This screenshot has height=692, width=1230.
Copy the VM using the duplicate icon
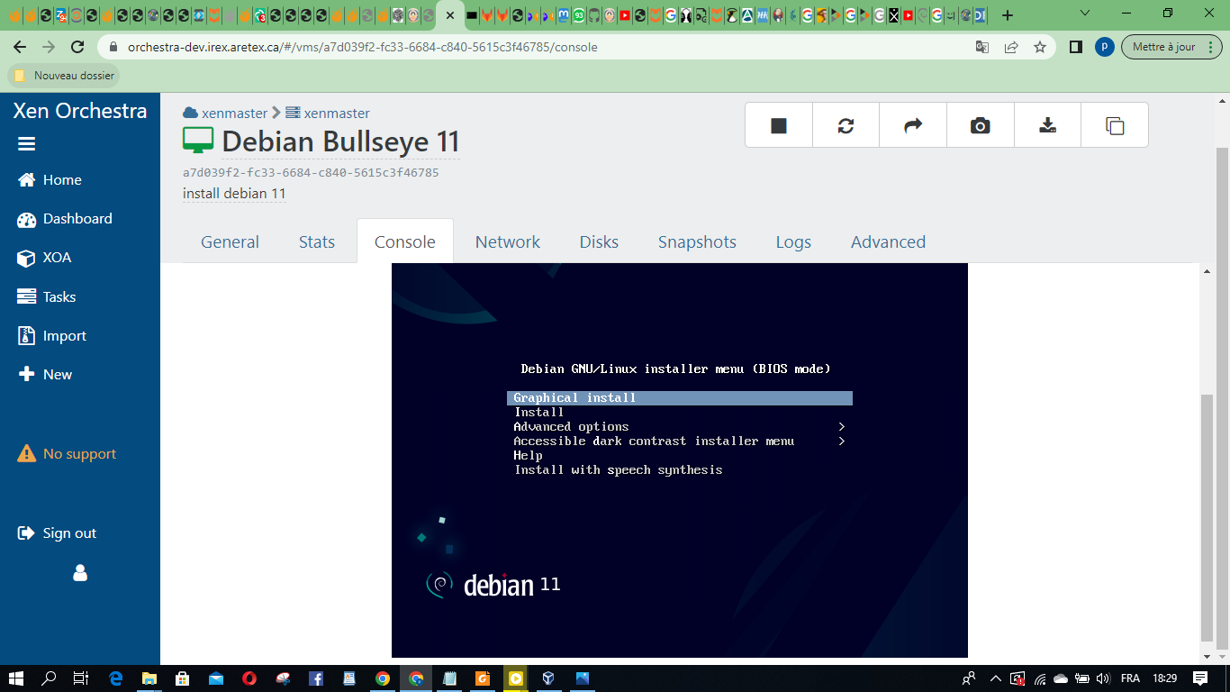[1115, 125]
